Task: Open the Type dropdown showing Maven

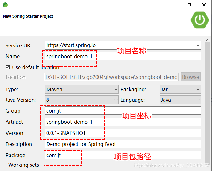Action: pyautogui.click(x=82, y=89)
